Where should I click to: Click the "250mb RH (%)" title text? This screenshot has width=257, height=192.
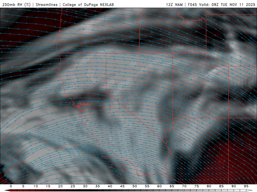point(17,4)
